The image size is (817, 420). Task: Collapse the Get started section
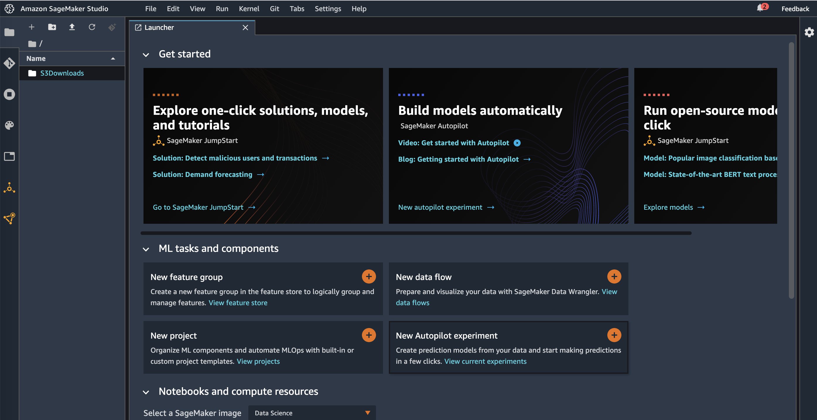click(x=146, y=55)
